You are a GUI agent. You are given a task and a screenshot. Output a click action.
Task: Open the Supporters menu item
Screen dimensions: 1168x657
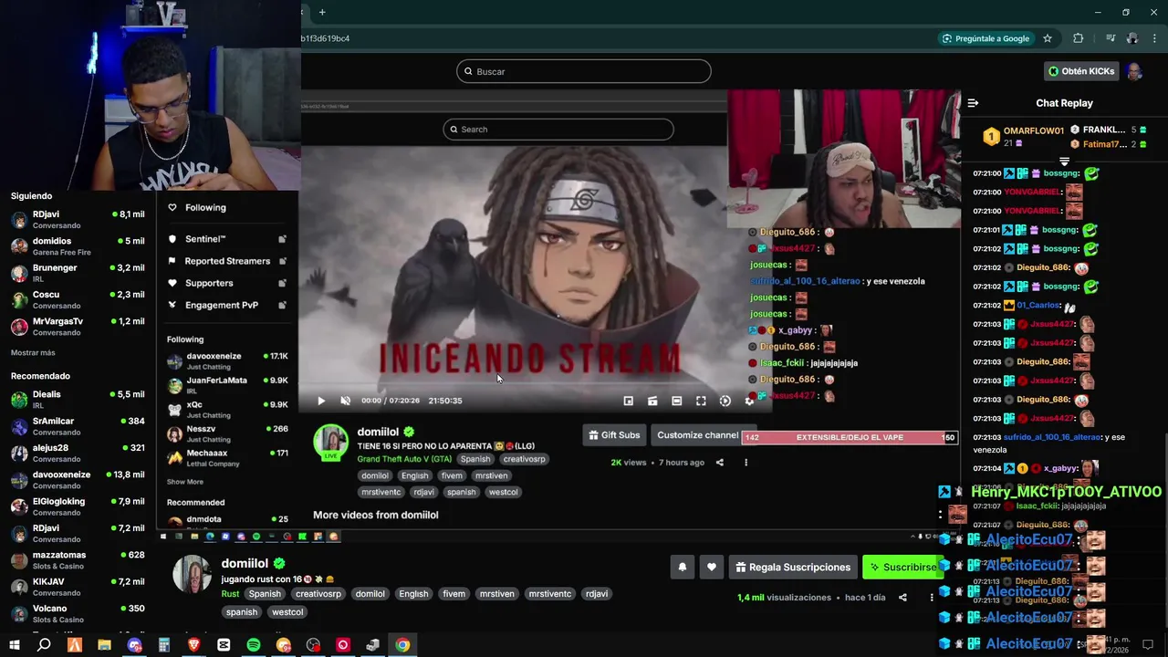(227, 283)
